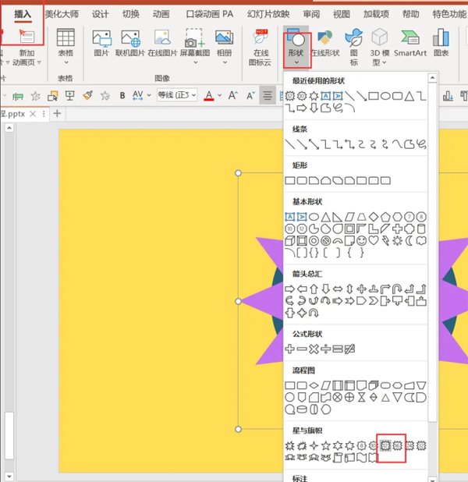The width and height of the screenshot is (468, 482).
Task: Select the multiplication sign in 公式形状
Action: (314, 349)
